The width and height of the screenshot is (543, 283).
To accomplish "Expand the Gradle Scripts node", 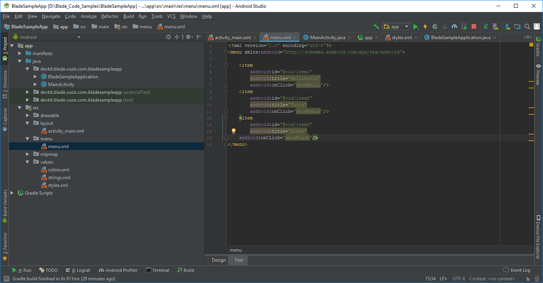I will (12, 193).
